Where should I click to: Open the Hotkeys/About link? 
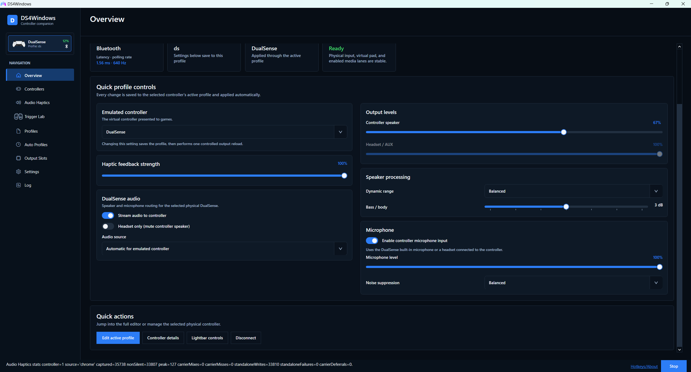tap(644, 366)
